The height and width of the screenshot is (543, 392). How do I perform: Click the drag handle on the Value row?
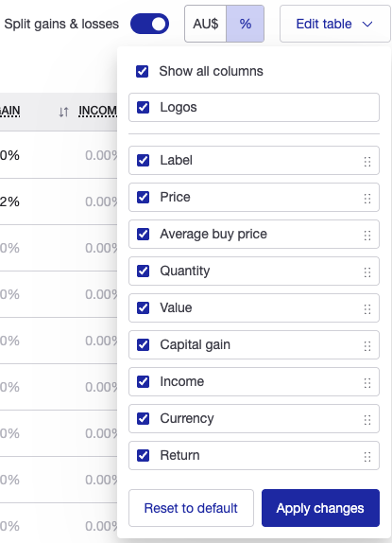(x=367, y=309)
